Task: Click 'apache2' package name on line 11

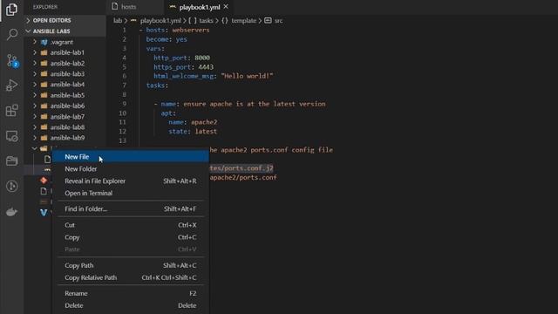Action: coord(204,122)
